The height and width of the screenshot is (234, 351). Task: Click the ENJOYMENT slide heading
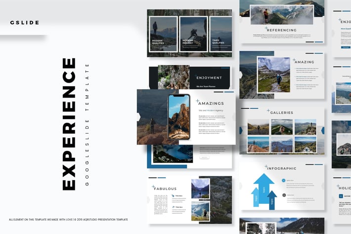(209, 78)
